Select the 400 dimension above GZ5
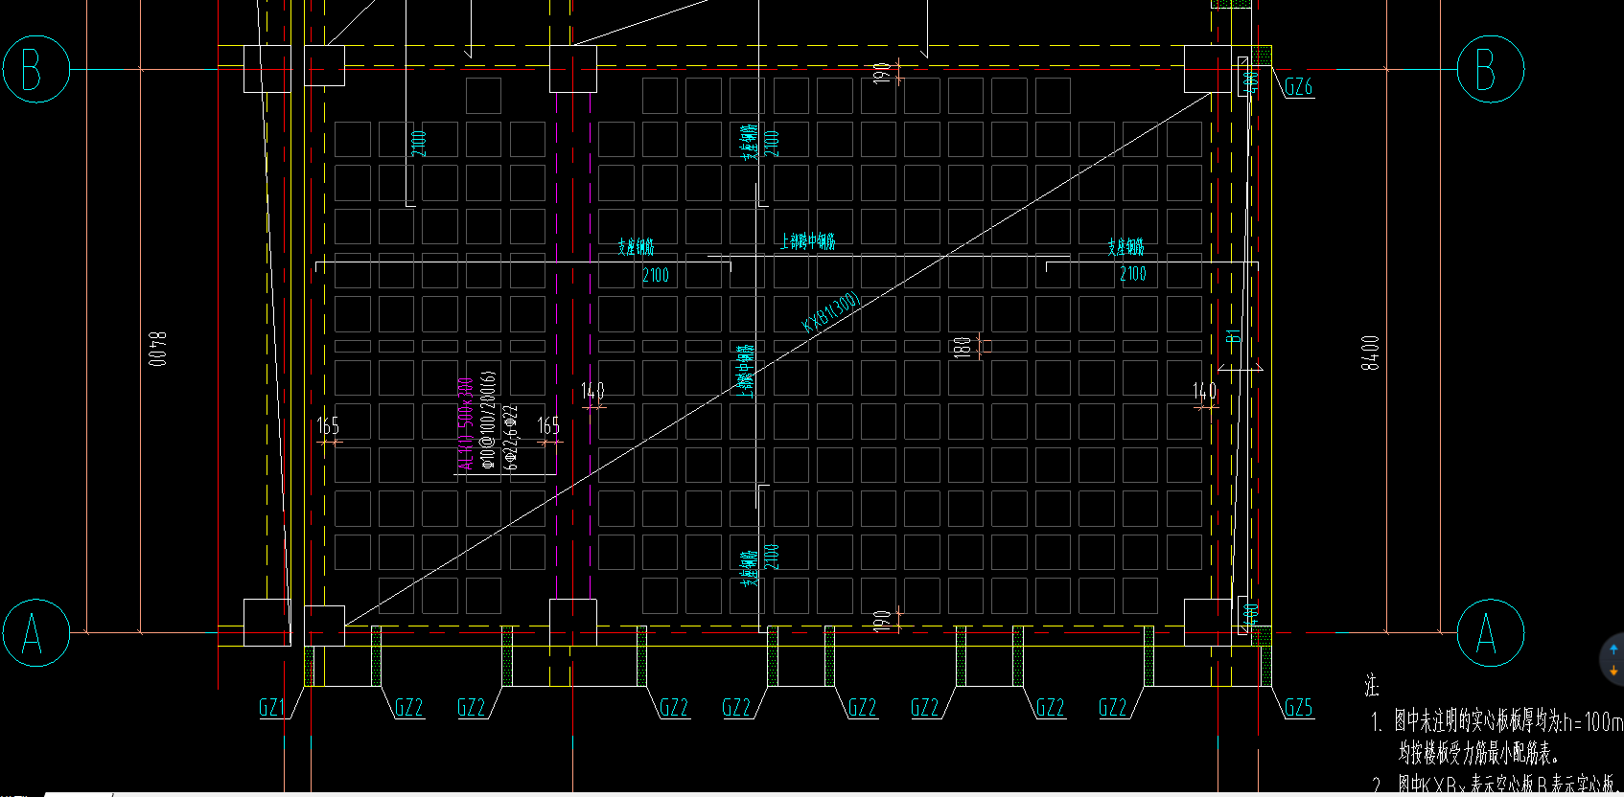The width and height of the screenshot is (1624, 797). (1249, 613)
